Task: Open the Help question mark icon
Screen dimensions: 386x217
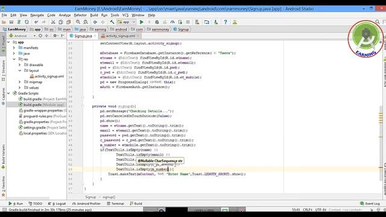Action: pos(225,22)
